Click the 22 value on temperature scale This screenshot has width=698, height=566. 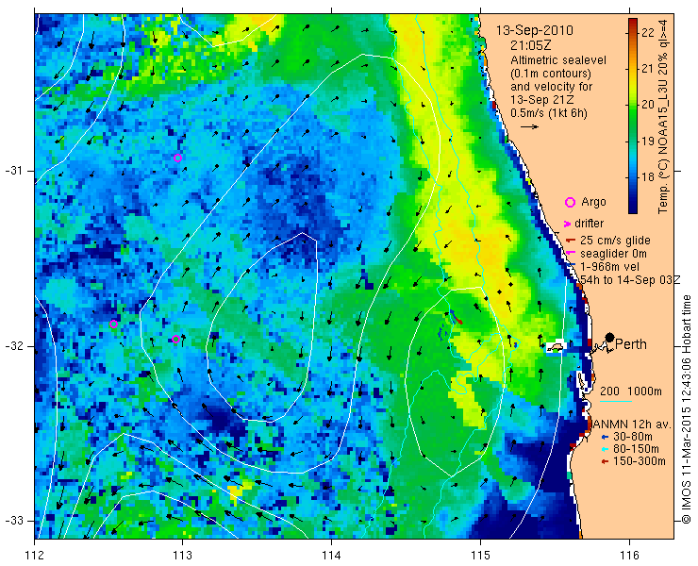coord(648,32)
